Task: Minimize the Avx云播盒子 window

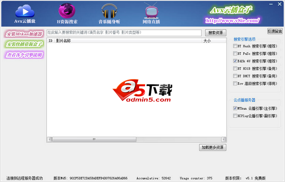Action: (271, 4)
